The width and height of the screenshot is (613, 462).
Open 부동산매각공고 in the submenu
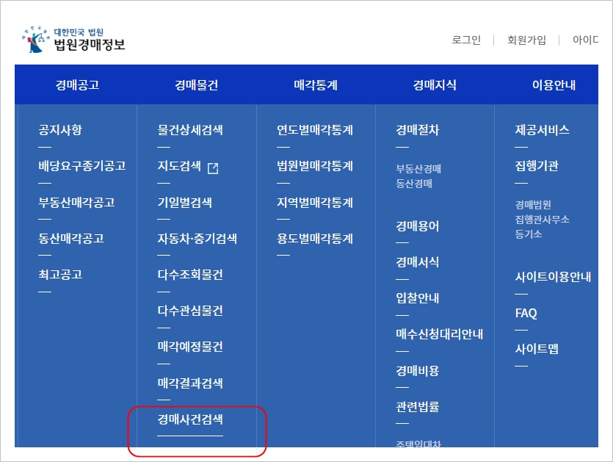click(x=76, y=203)
